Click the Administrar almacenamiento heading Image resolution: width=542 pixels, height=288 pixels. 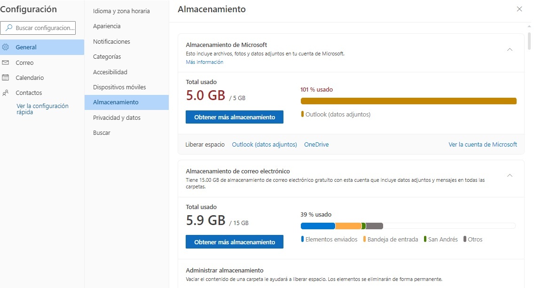225,271
